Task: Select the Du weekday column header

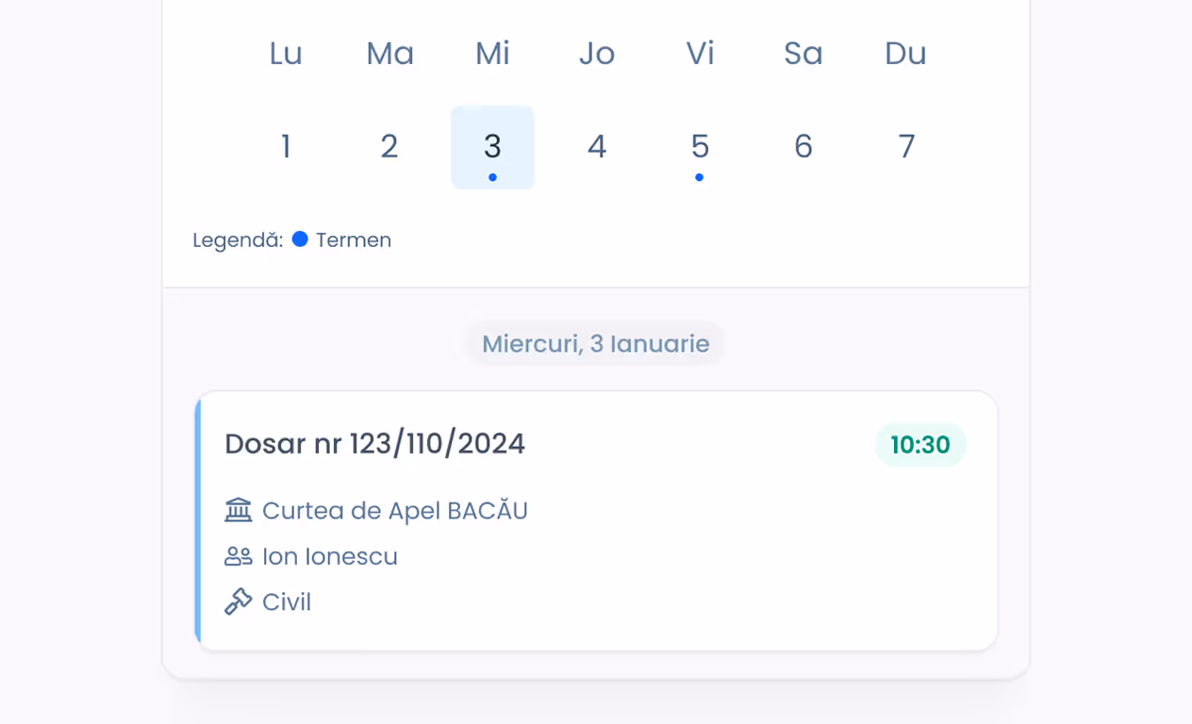Action: 905,54
